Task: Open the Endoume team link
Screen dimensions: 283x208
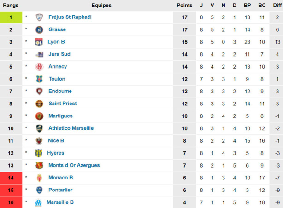Action: [60, 91]
